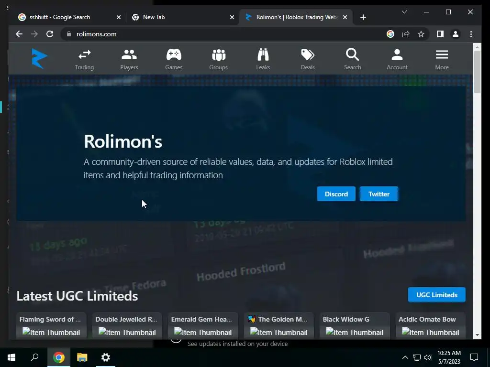Show hidden system tray icons
The image size is (490, 367).
tap(405, 357)
